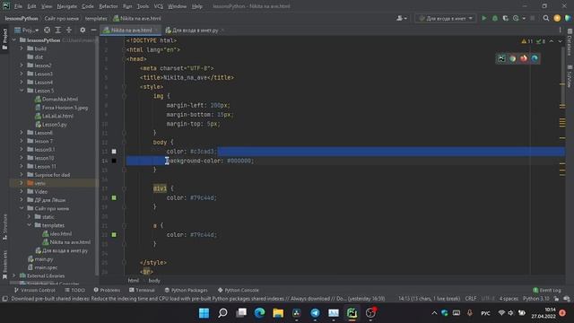Start the Debug bug icon
574x323 pixels.
(495, 18)
